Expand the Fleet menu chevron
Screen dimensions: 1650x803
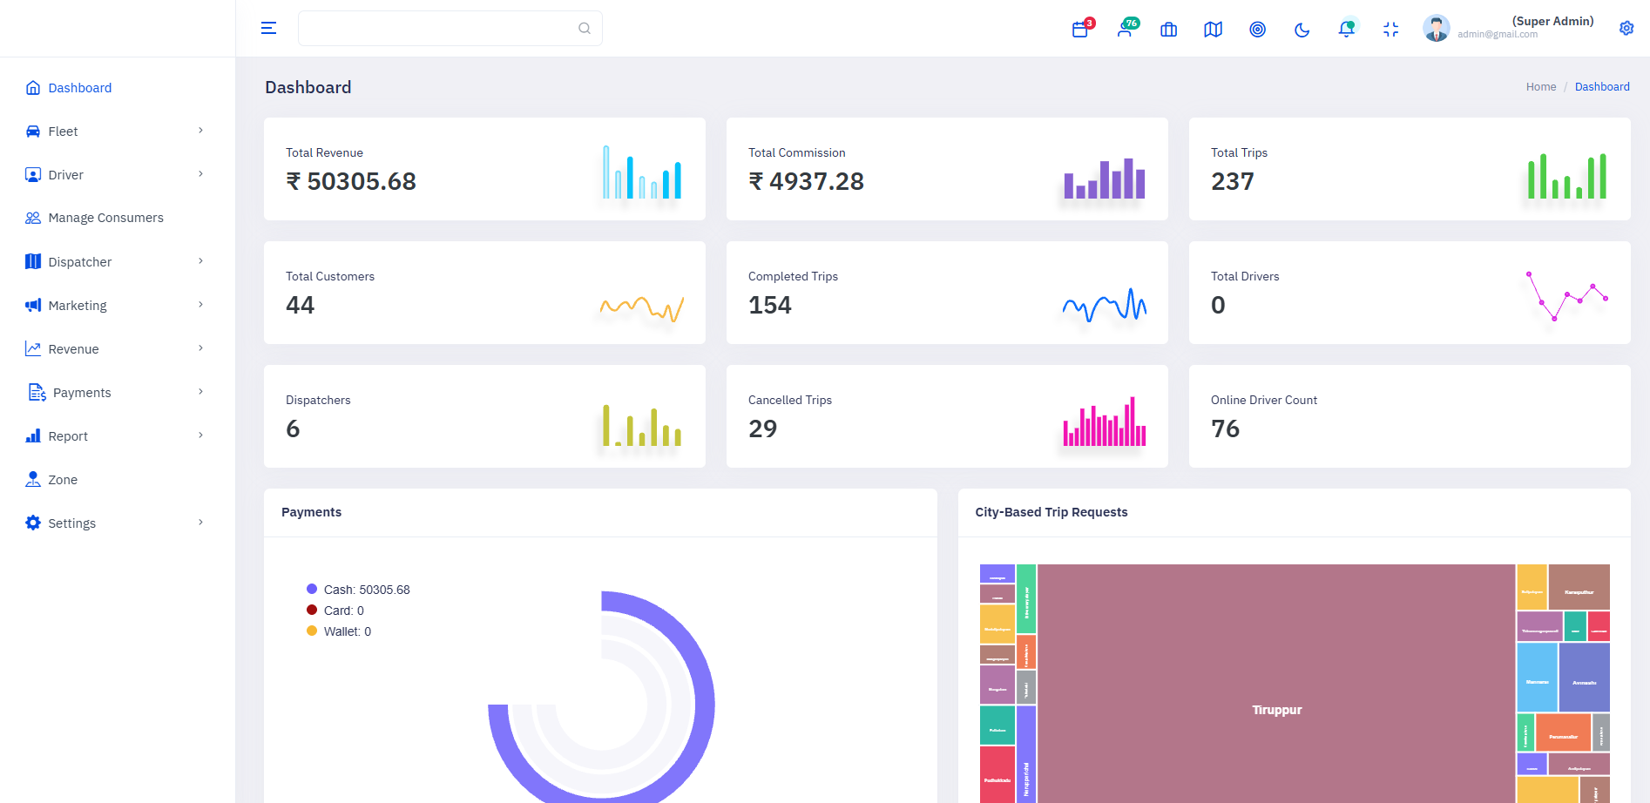[x=200, y=131]
